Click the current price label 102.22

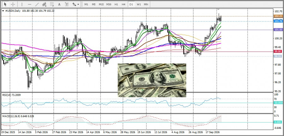[x=278, y=16]
